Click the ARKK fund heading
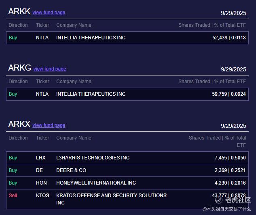 19,11
